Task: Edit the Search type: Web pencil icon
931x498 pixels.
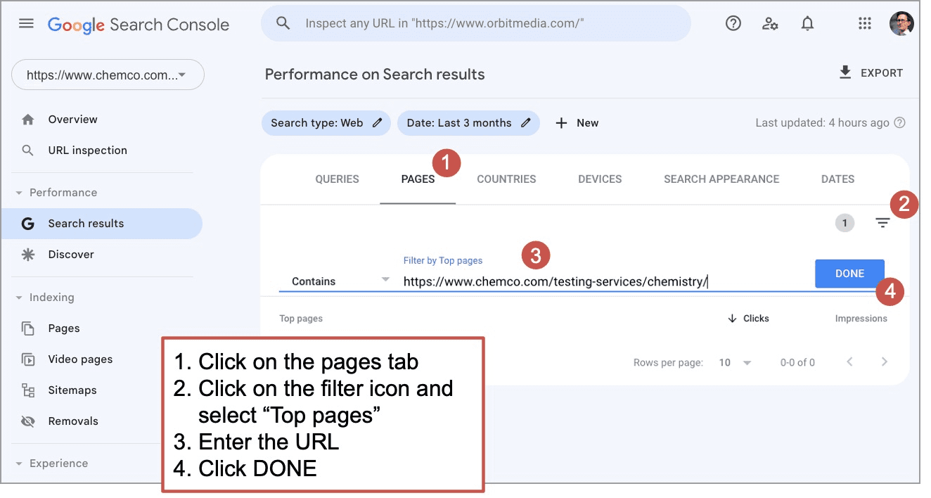Action: 378,122
